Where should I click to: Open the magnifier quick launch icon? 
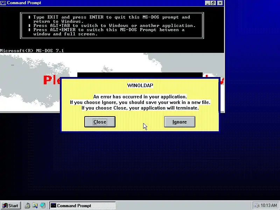point(35,206)
